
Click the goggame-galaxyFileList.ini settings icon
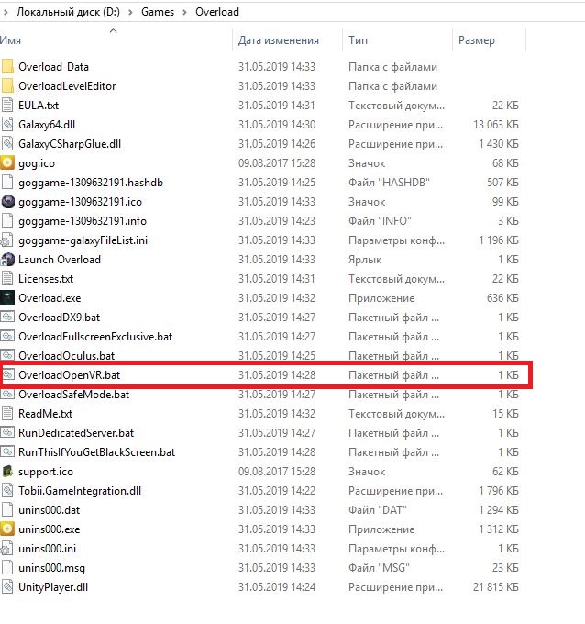[x=7, y=240]
